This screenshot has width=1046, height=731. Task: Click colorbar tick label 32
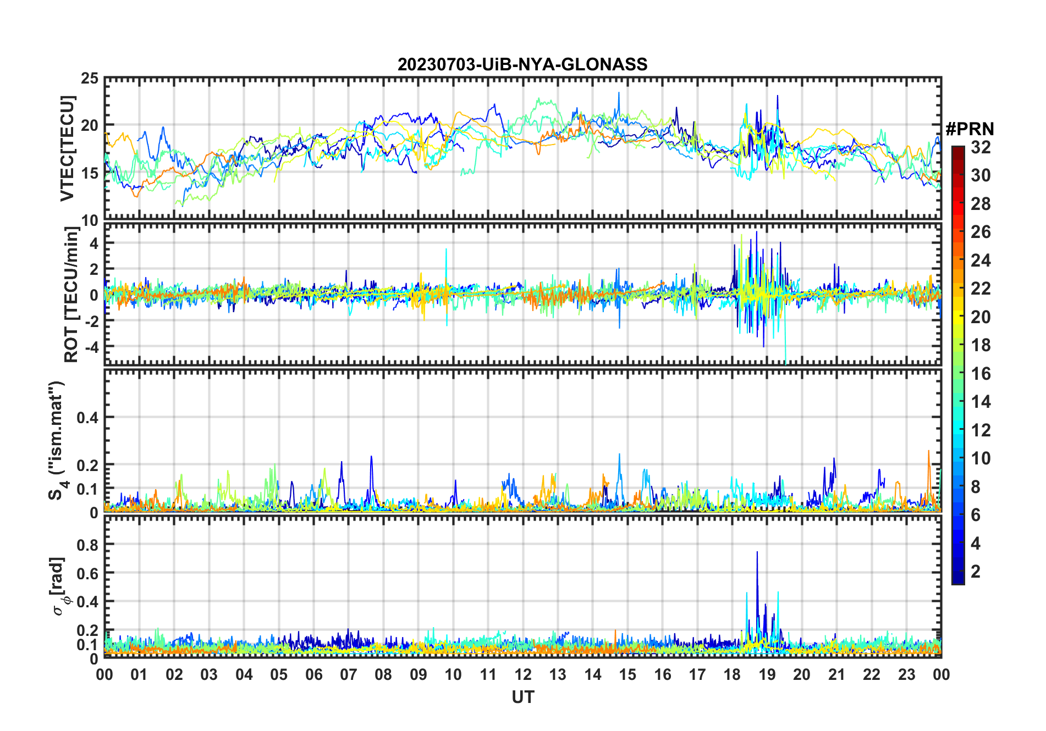(981, 147)
